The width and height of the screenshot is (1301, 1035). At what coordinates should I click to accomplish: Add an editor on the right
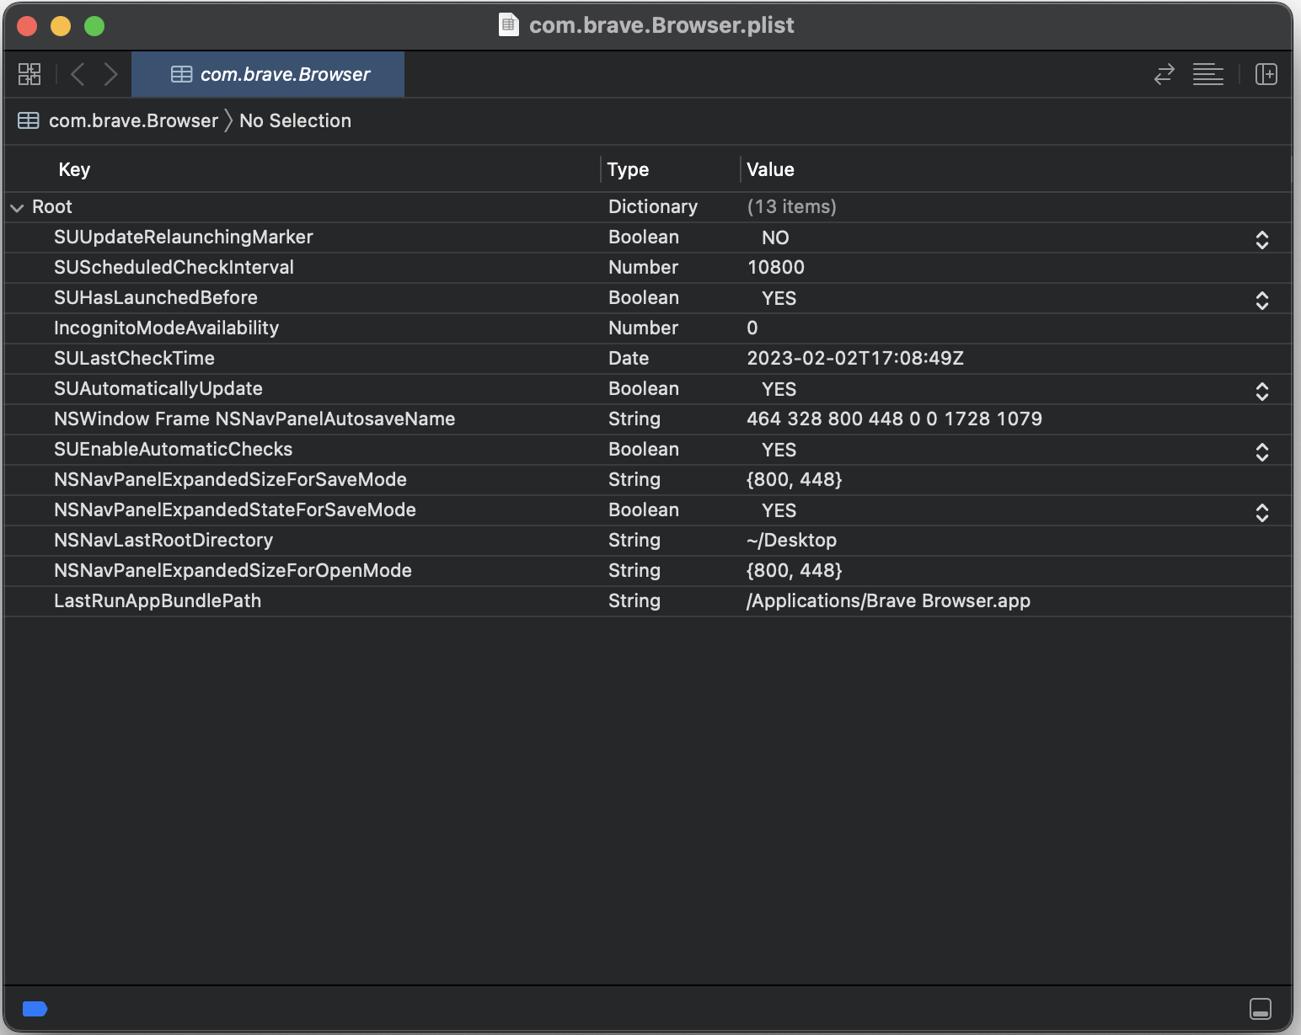(x=1266, y=74)
